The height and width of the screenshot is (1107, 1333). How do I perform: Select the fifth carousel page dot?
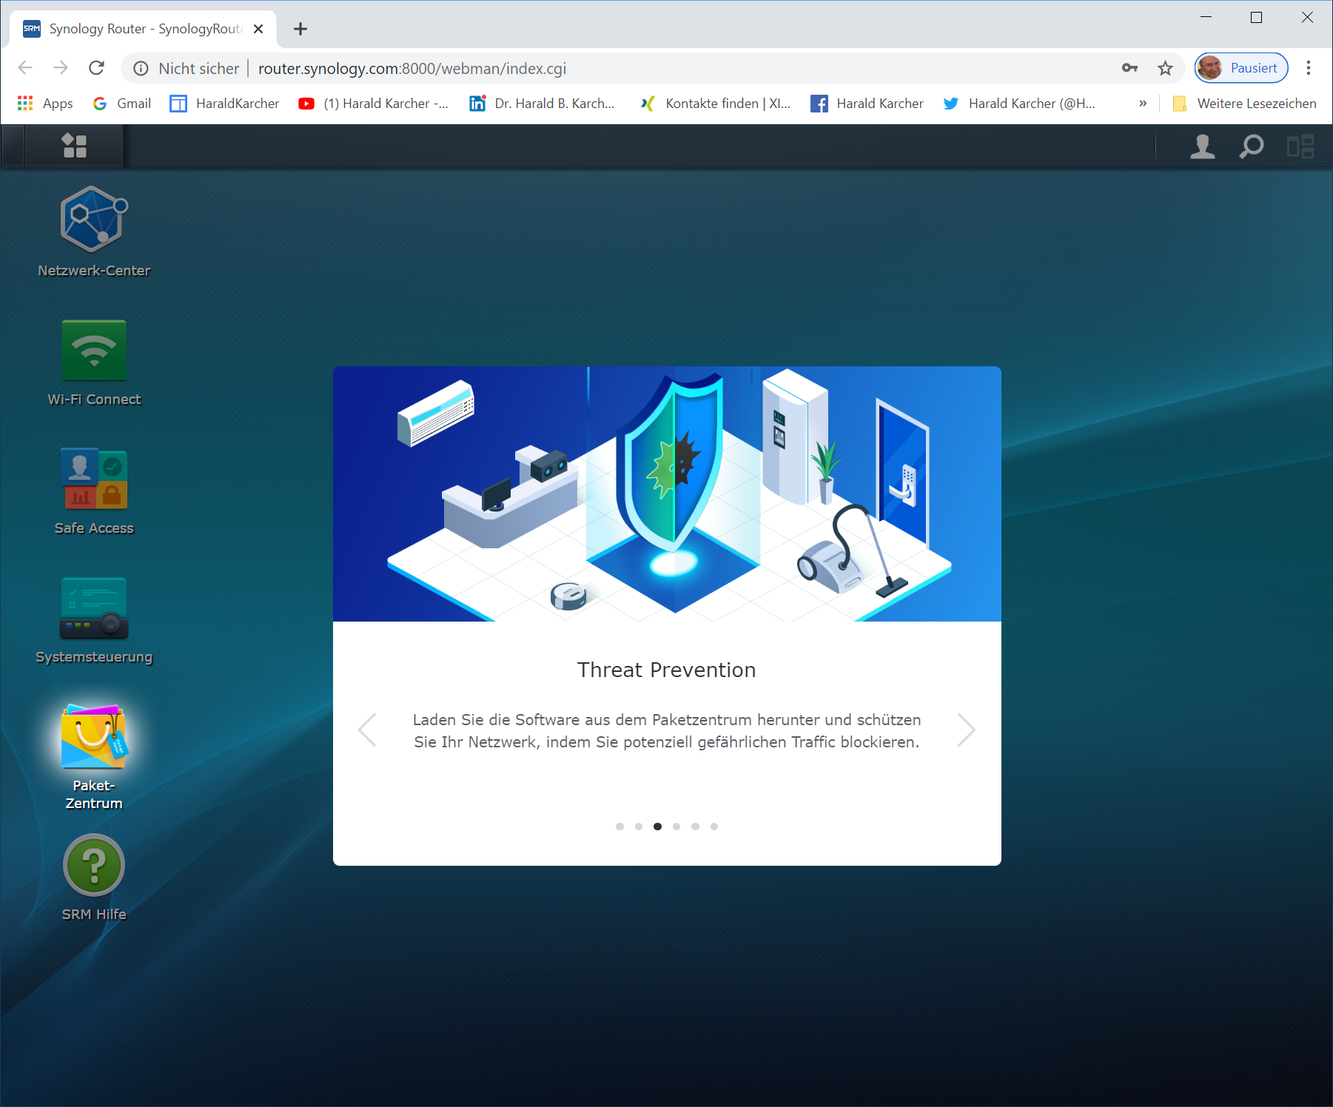pyautogui.click(x=695, y=827)
